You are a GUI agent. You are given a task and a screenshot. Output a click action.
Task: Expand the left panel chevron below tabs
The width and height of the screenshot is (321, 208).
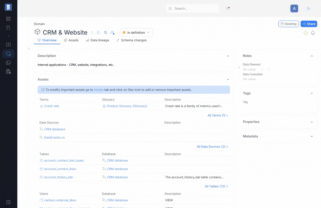tap(29, 48)
